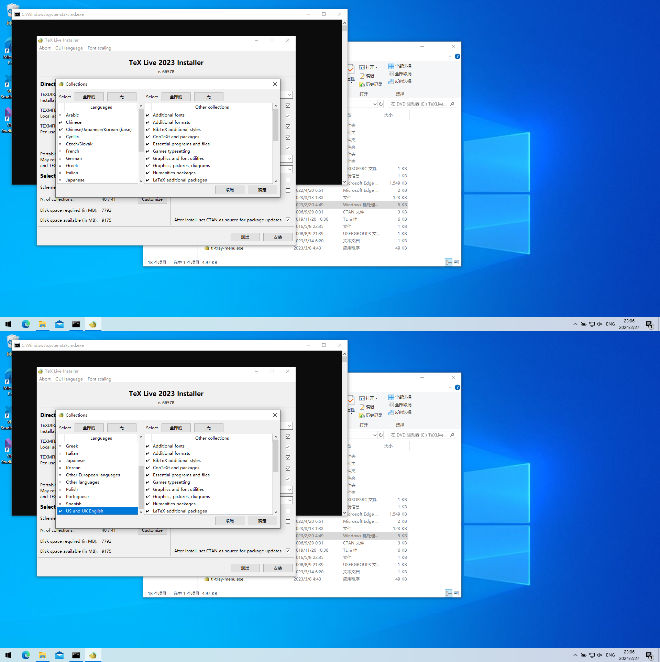The height and width of the screenshot is (662, 660).
Task: Click 取消 in the lower Collections dialog
Action: [230, 521]
